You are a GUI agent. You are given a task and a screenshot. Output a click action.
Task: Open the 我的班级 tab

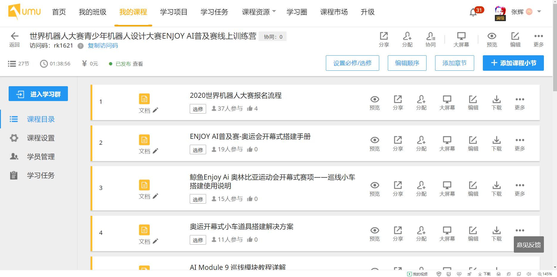(92, 12)
